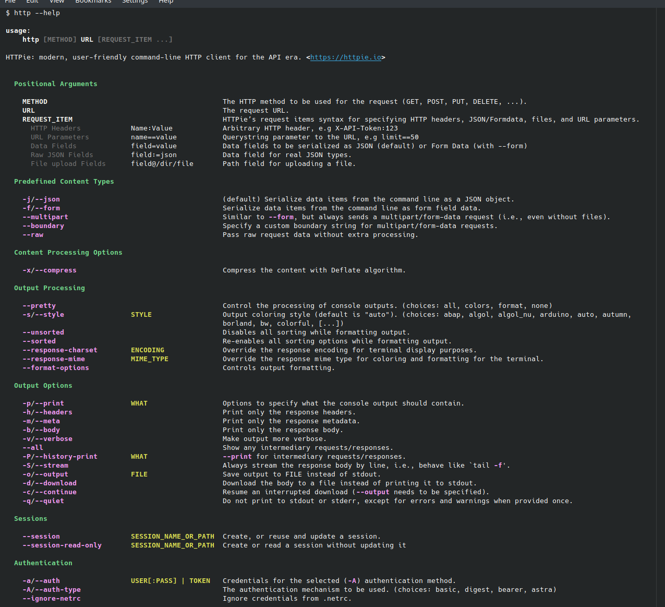Click the '--ignore-netrc' option
Screen dimensions: 665x607
pyautogui.click(x=52, y=599)
